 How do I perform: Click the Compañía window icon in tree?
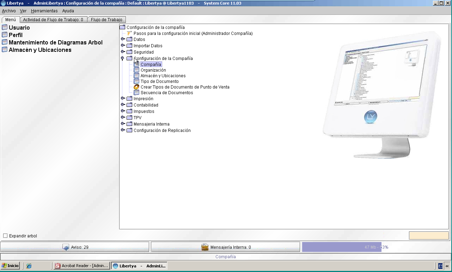coord(136,64)
